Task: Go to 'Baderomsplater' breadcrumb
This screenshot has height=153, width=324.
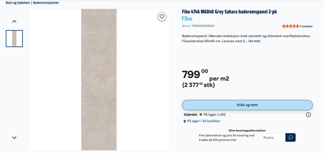Action: point(46,3)
